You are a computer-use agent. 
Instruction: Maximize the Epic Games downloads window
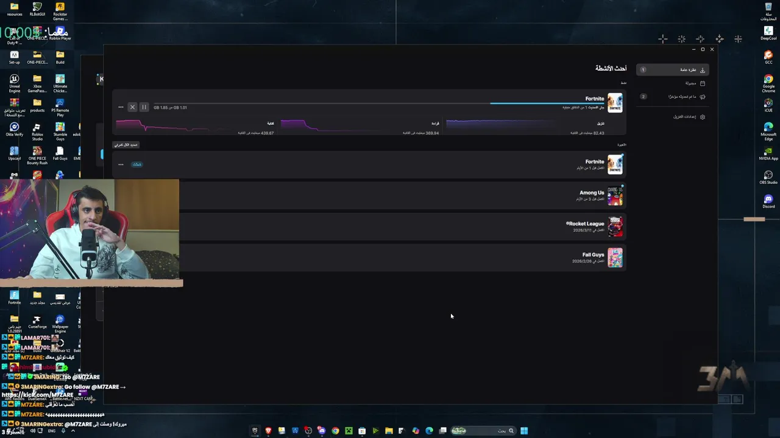pos(703,49)
